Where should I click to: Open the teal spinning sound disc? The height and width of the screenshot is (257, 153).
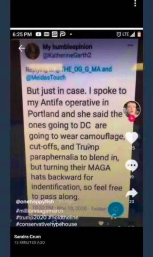116,209
